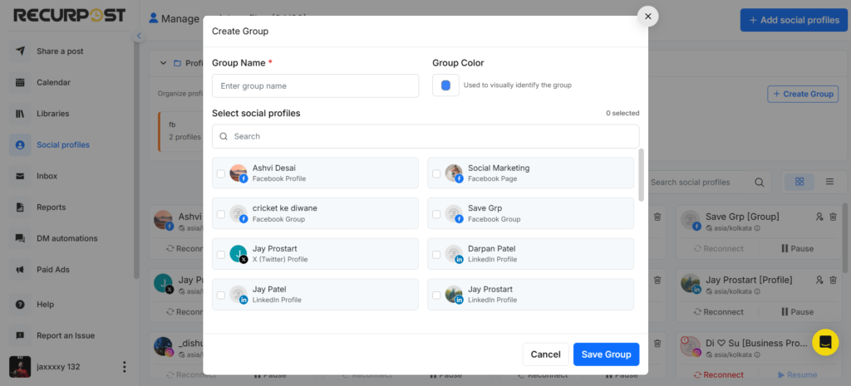Screen dimensions: 851x386
Task: Click red Reconnect on Di Su Business profile
Action: 719,374
